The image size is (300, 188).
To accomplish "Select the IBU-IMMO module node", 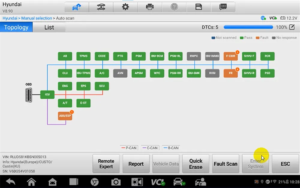I will pyautogui.click(x=212, y=56).
